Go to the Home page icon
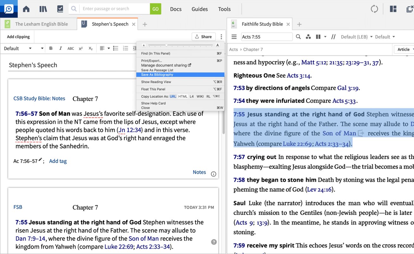 click(26, 9)
